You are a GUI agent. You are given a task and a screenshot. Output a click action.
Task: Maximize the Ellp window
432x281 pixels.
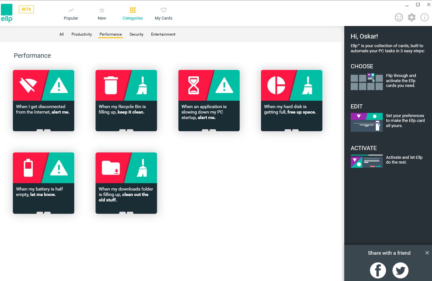418,4
